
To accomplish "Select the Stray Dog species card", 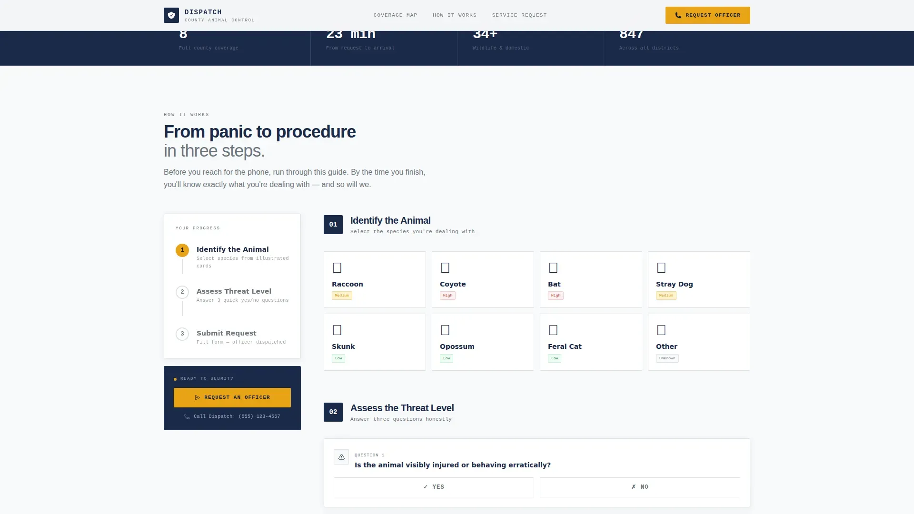I will pyautogui.click(x=699, y=279).
